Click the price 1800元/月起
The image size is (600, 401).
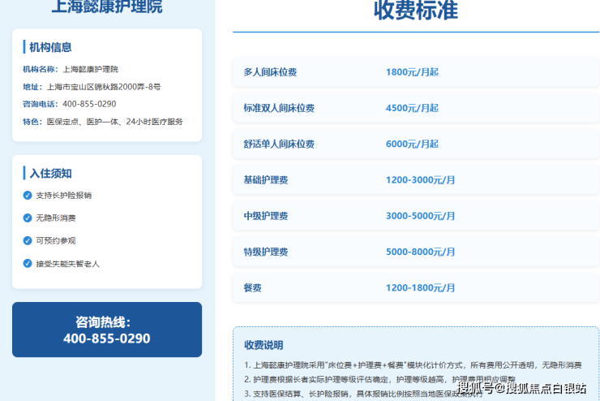coord(412,72)
